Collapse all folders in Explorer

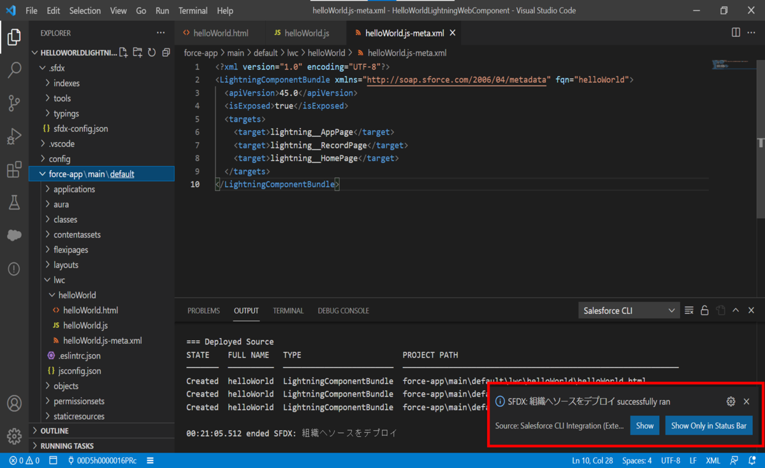click(166, 53)
